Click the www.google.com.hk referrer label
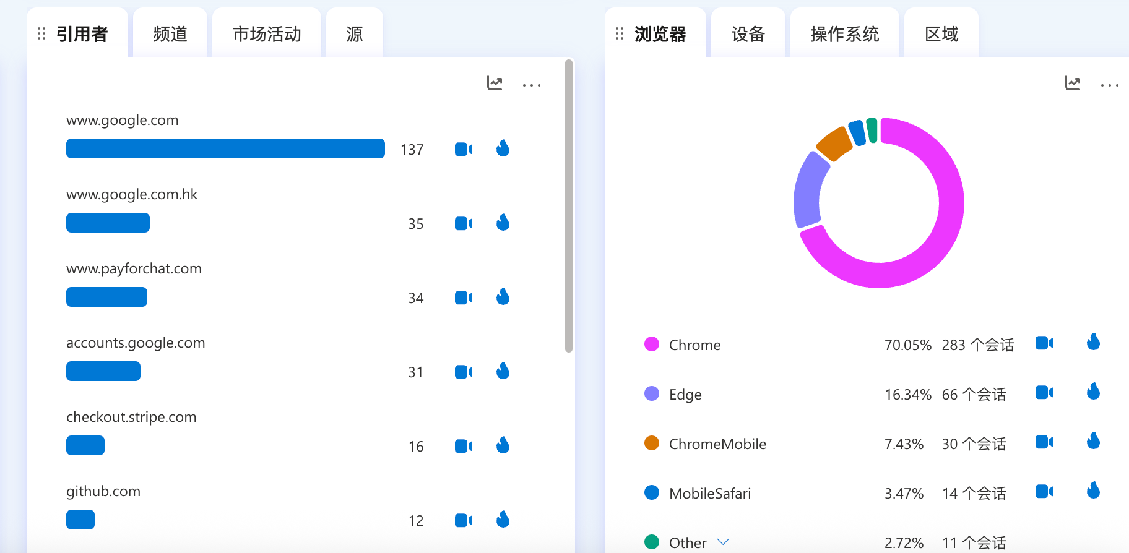This screenshot has height=553, width=1129. coord(132,195)
